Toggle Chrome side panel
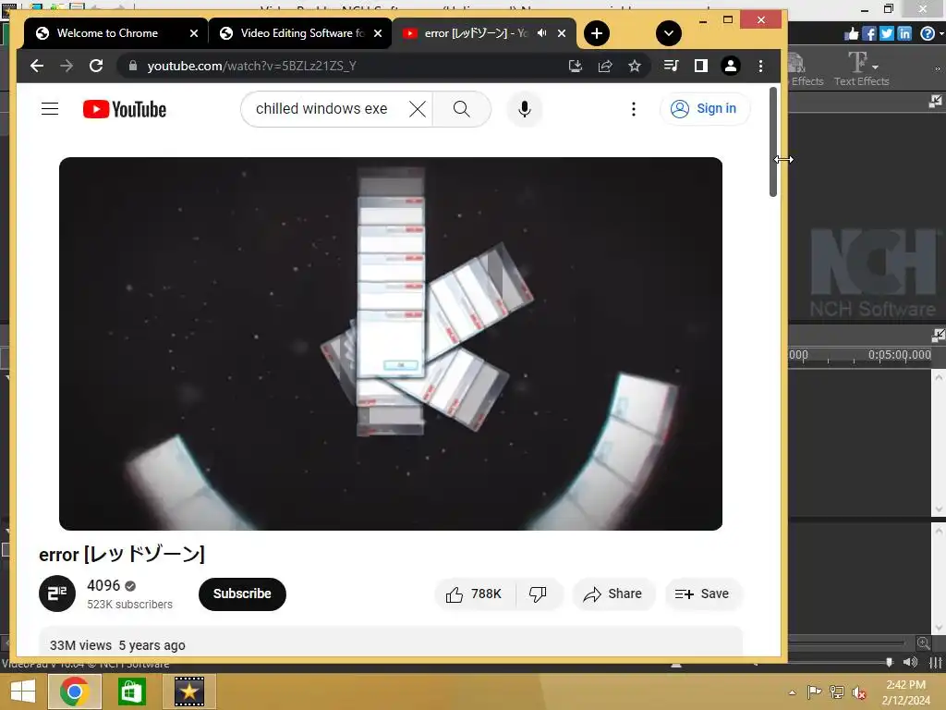946x710 pixels. point(700,66)
